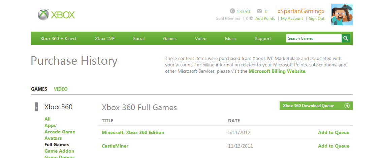Filter purchases by Arcade Game
Viewport: 379px width, 158px height.
(x=60, y=132)
